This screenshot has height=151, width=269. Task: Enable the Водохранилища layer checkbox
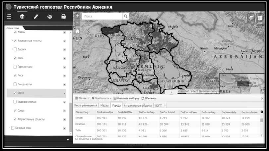coord(15,102)
